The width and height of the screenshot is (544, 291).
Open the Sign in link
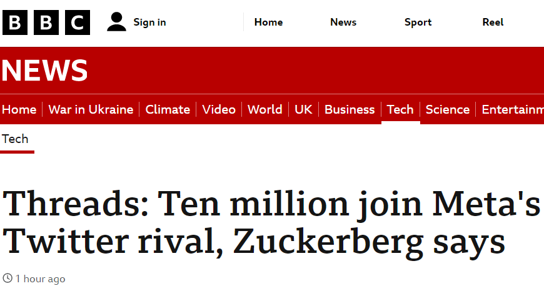(149, 22)
